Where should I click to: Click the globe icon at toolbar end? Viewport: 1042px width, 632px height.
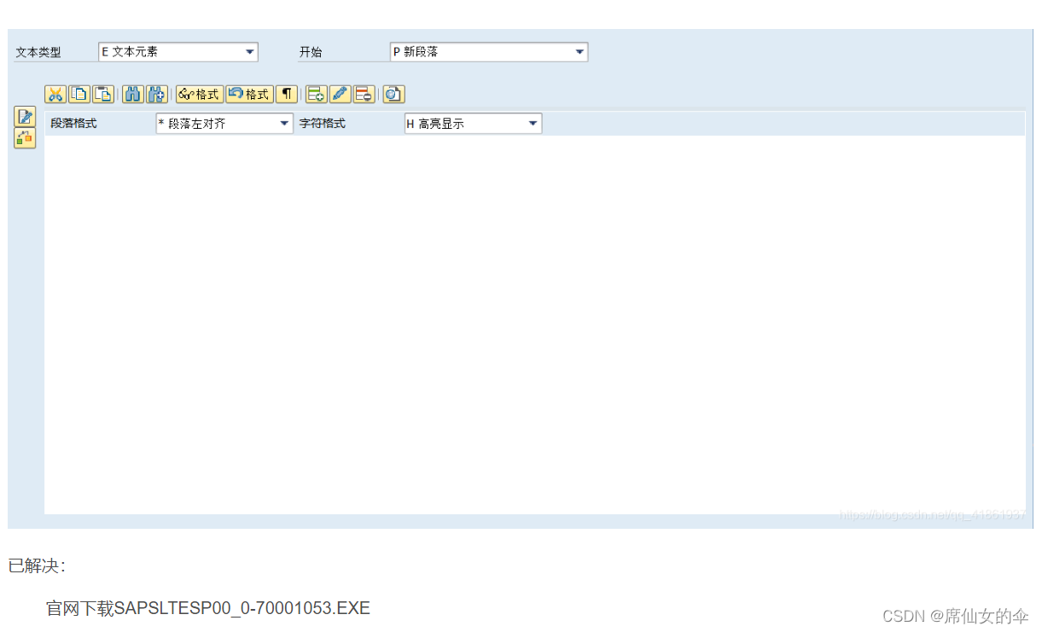coord(393,94)
